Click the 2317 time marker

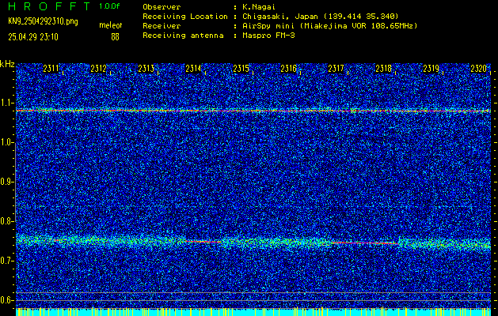click(336, 69)
